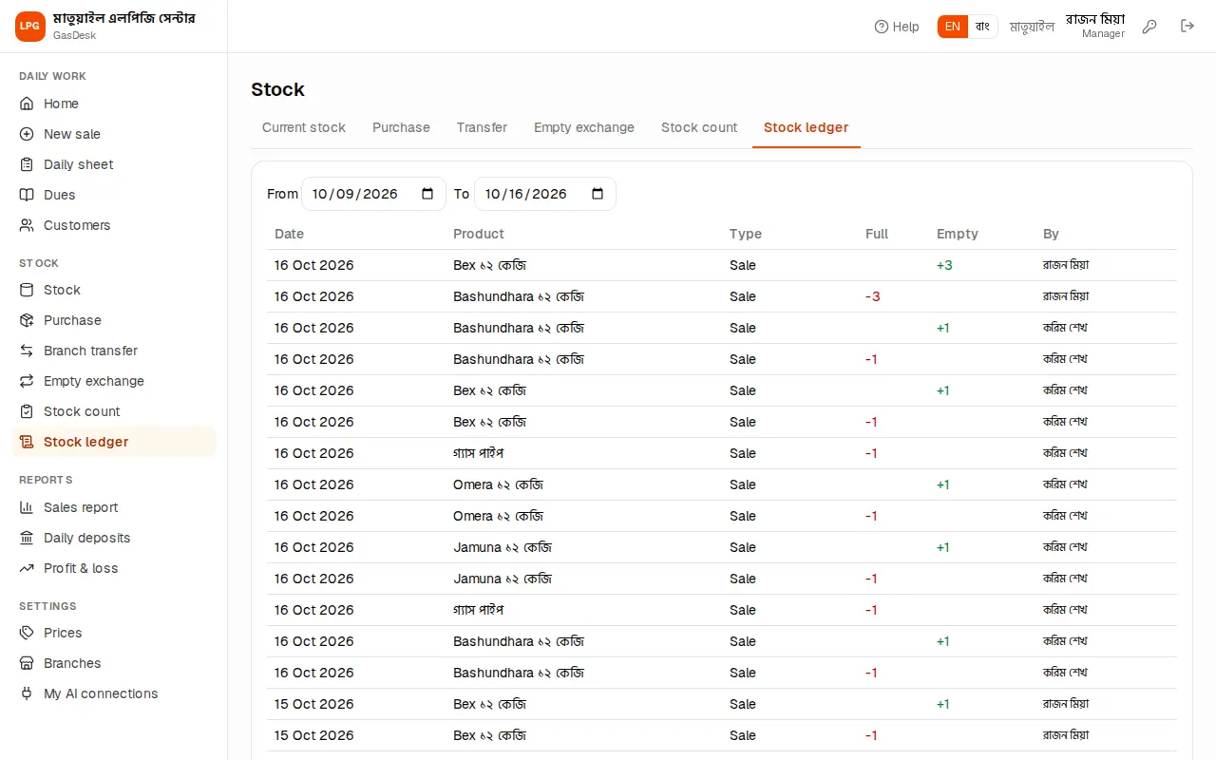Click the +3 Empty value for Bex
Screen dimensions: 1216x760
944,265
